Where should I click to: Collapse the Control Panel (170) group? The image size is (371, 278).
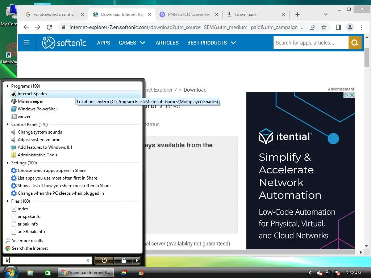8,125
